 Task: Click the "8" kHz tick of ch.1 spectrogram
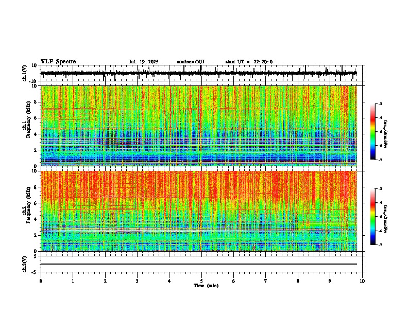tap(36, 102)
